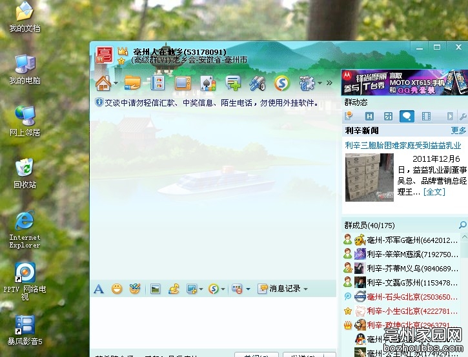Launch Internet Explorer desktop icon
The image size is (468, 357).
(25, 229)
